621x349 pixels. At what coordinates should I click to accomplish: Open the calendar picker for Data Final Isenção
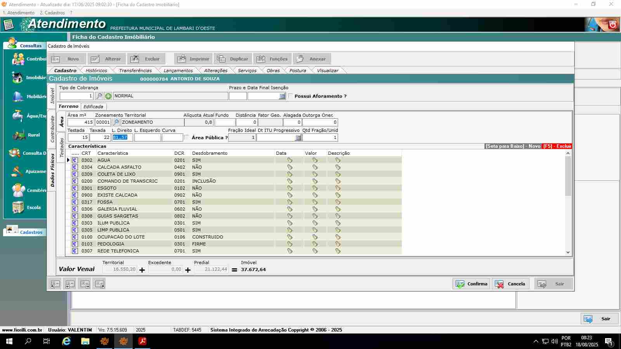coord(282,96)
